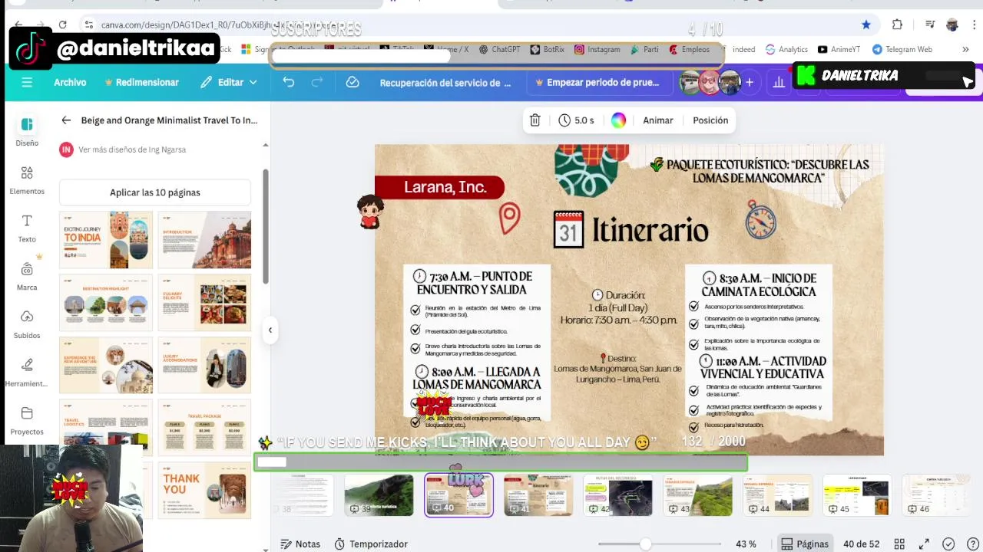Image resolution: width=983 pixels, height=552 pixels.
Task: Select the Travel Package template page
Action: [x=204, y=428]
